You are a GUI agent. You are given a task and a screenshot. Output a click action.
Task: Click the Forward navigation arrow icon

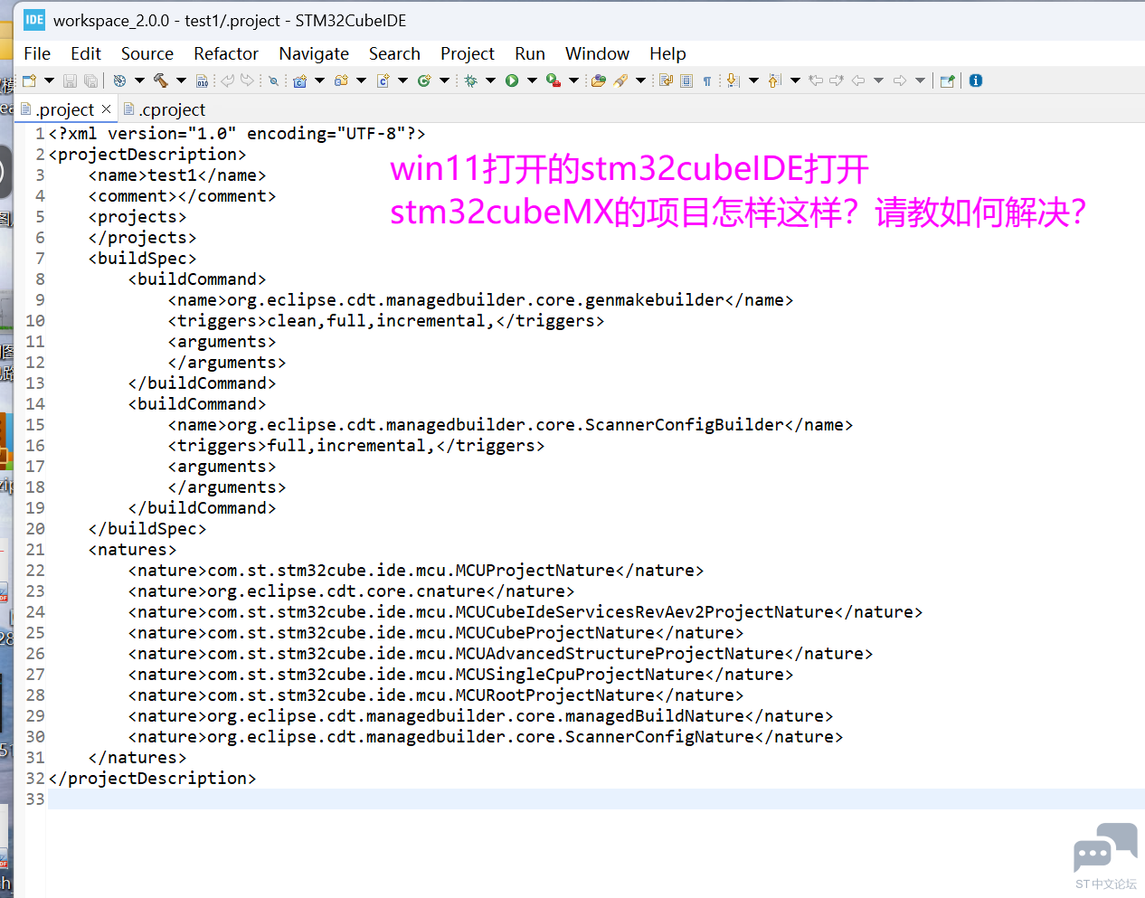[x=900, y=80]
